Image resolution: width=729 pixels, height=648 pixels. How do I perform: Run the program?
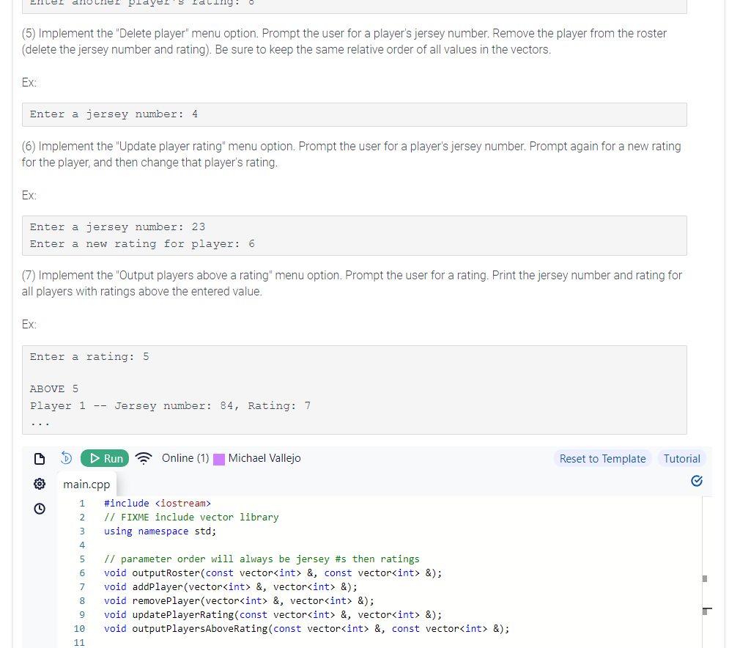coord(105,458)
